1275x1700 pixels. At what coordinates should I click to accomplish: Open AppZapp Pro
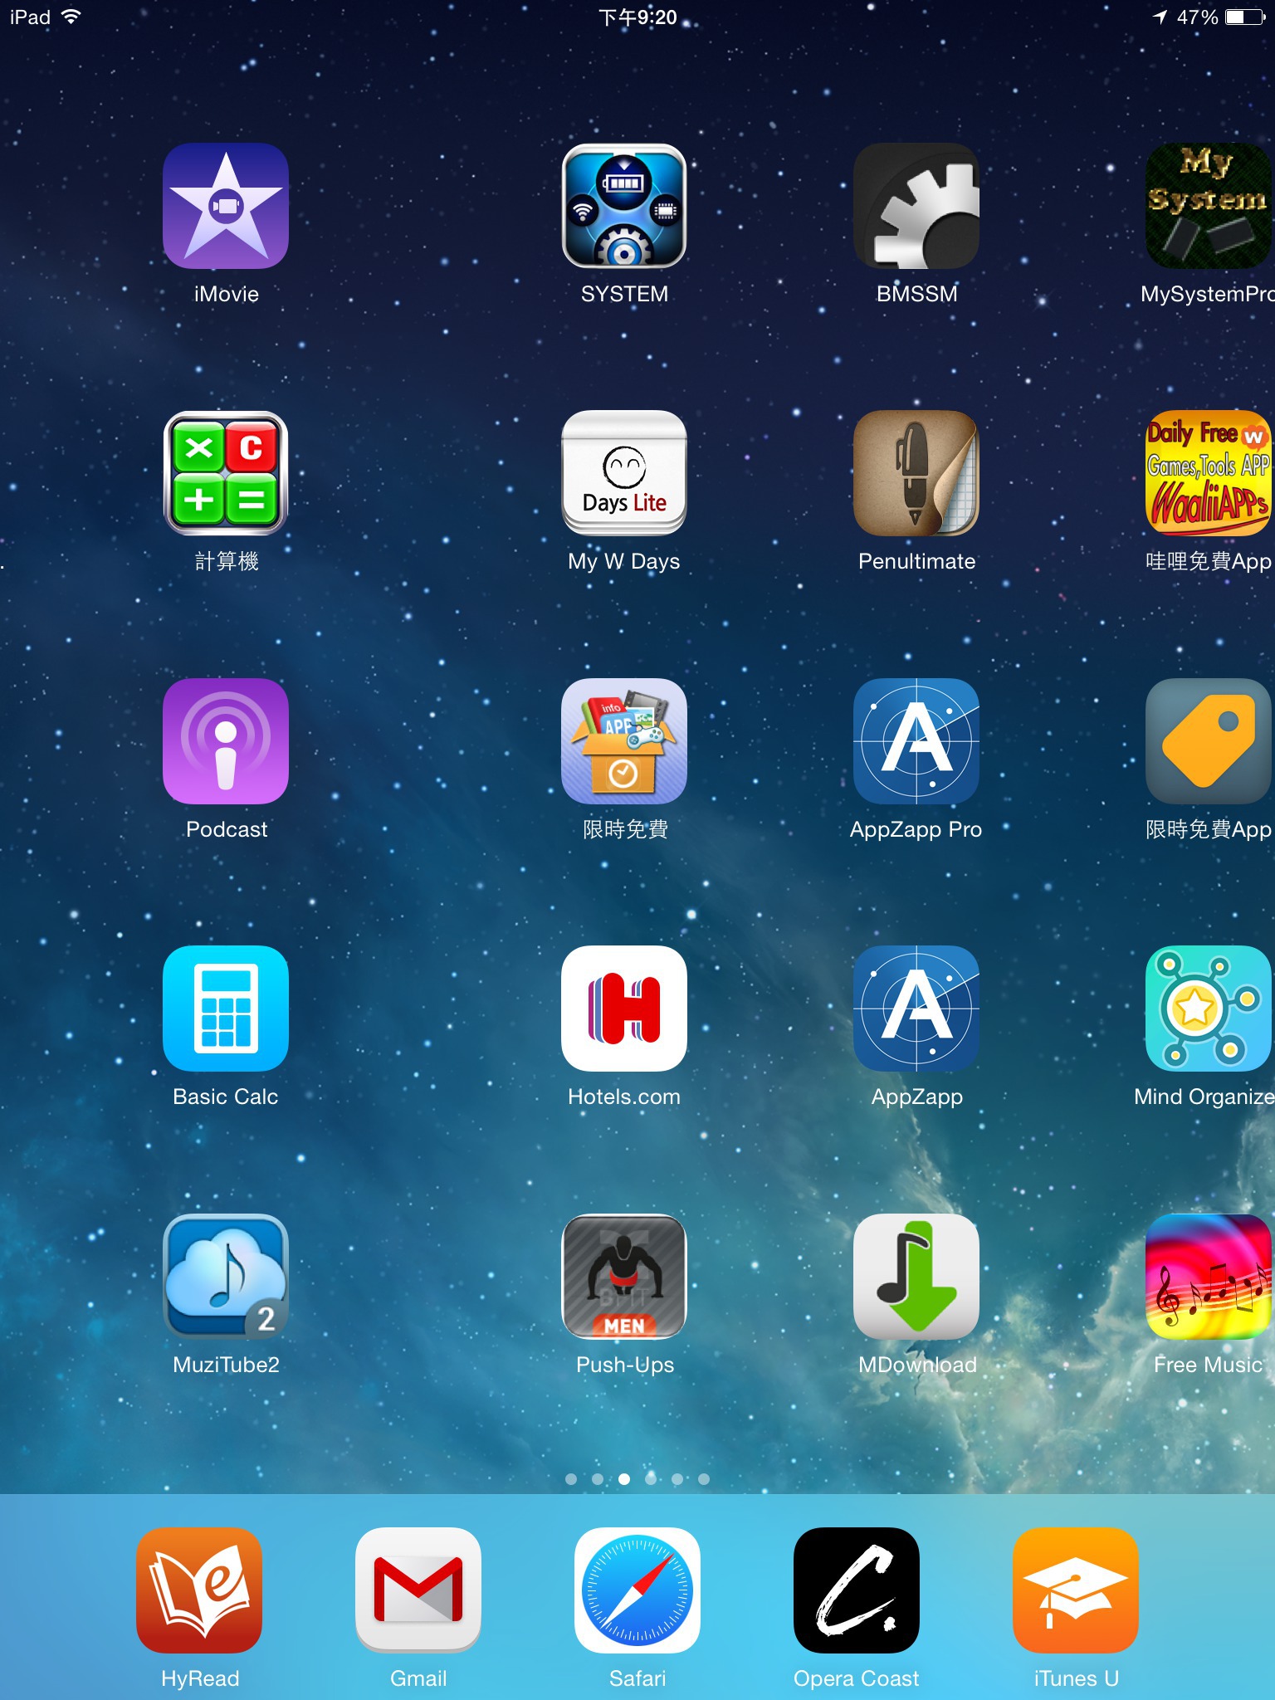916,741
